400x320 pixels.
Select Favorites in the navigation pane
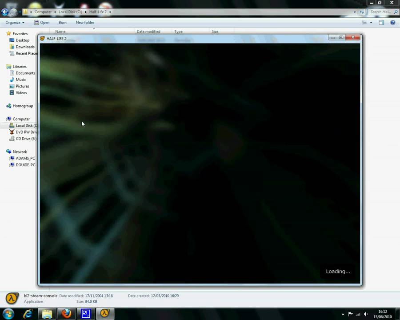click(17, 33)
